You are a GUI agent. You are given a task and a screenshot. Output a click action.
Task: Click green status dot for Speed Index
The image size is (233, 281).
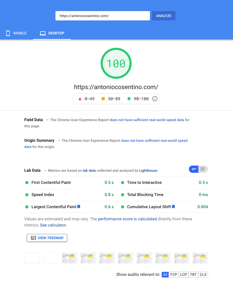tap(27, 195)
